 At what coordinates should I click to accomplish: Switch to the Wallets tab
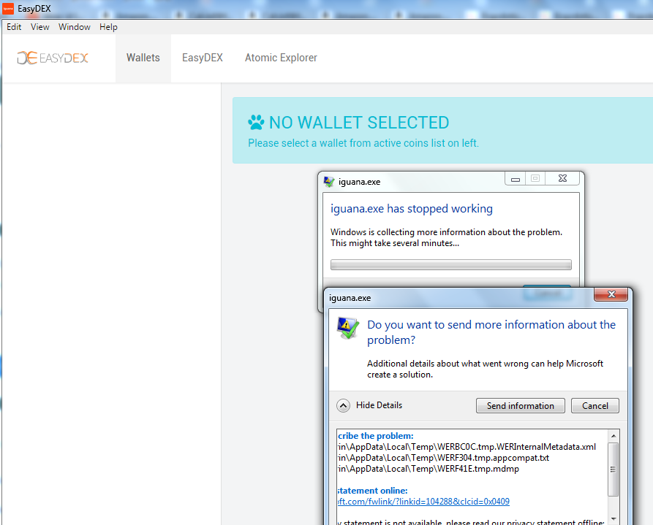pos(143,58)
